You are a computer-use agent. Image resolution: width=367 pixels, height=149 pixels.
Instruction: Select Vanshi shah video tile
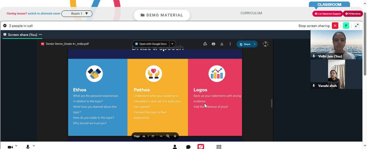(x=336, y=74)
